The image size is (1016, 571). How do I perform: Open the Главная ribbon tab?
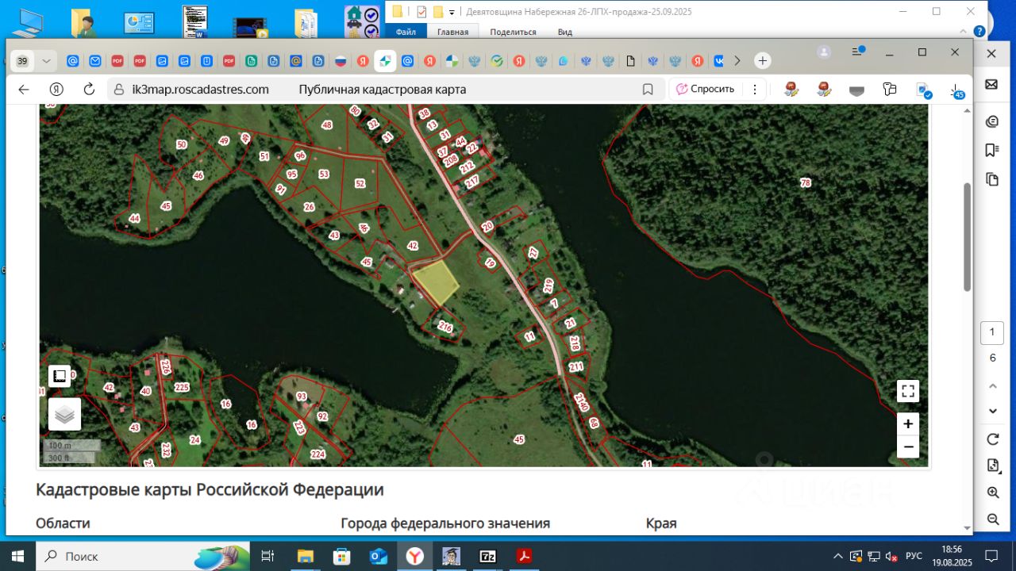click(452, 32)
